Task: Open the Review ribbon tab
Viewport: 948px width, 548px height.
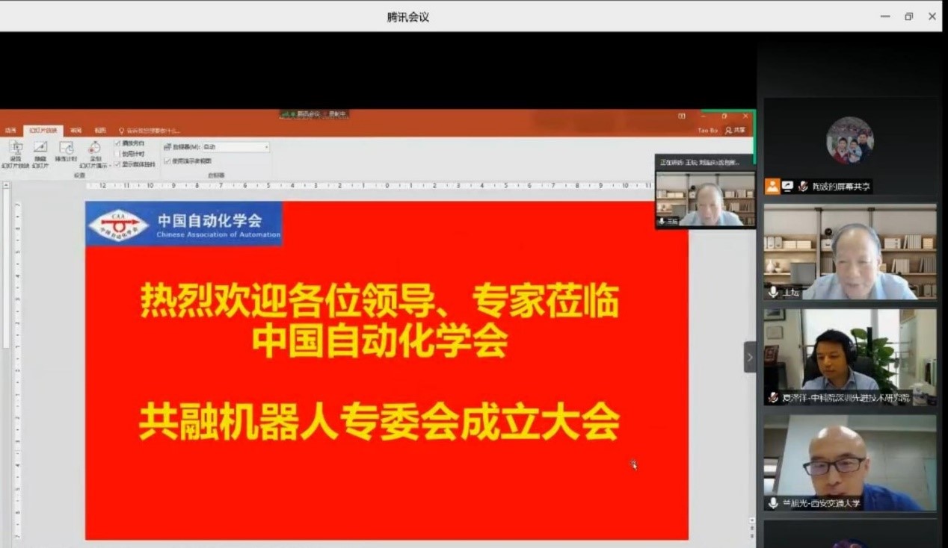Action: tap(76, 130)
